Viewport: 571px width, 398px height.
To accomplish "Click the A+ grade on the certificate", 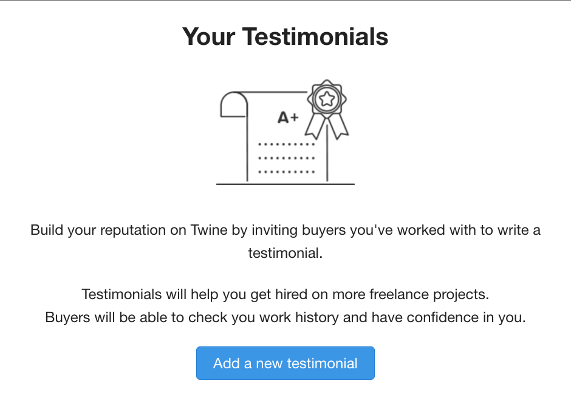I will [x=288, y=118].
